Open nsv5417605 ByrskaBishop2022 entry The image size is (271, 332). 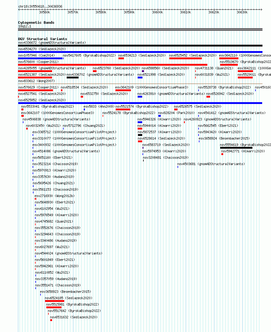[89, 55]
